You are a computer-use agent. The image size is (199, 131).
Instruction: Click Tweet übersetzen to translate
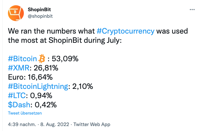pyautogui.click(x=25, y=113)
